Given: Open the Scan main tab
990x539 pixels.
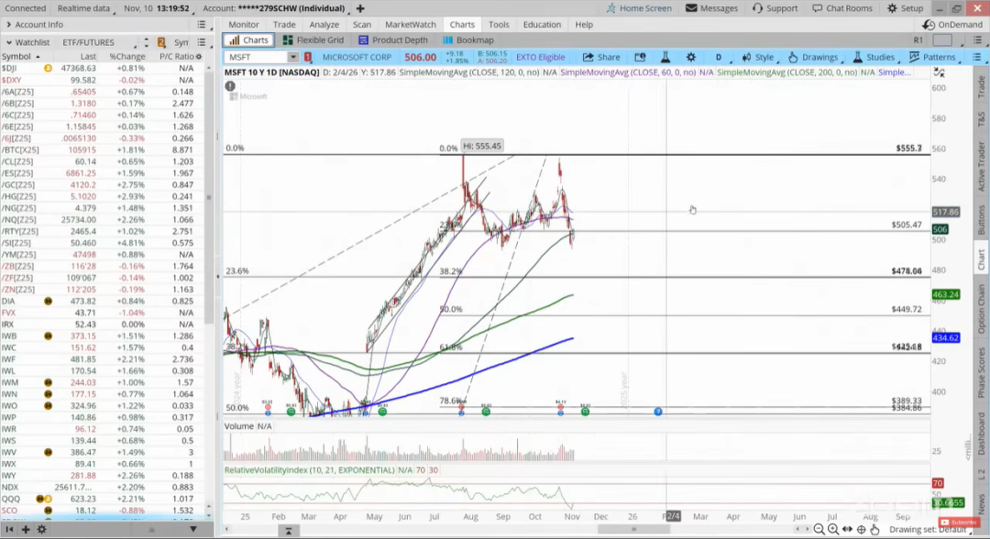Looking at the screenshot, I should 362,24.
